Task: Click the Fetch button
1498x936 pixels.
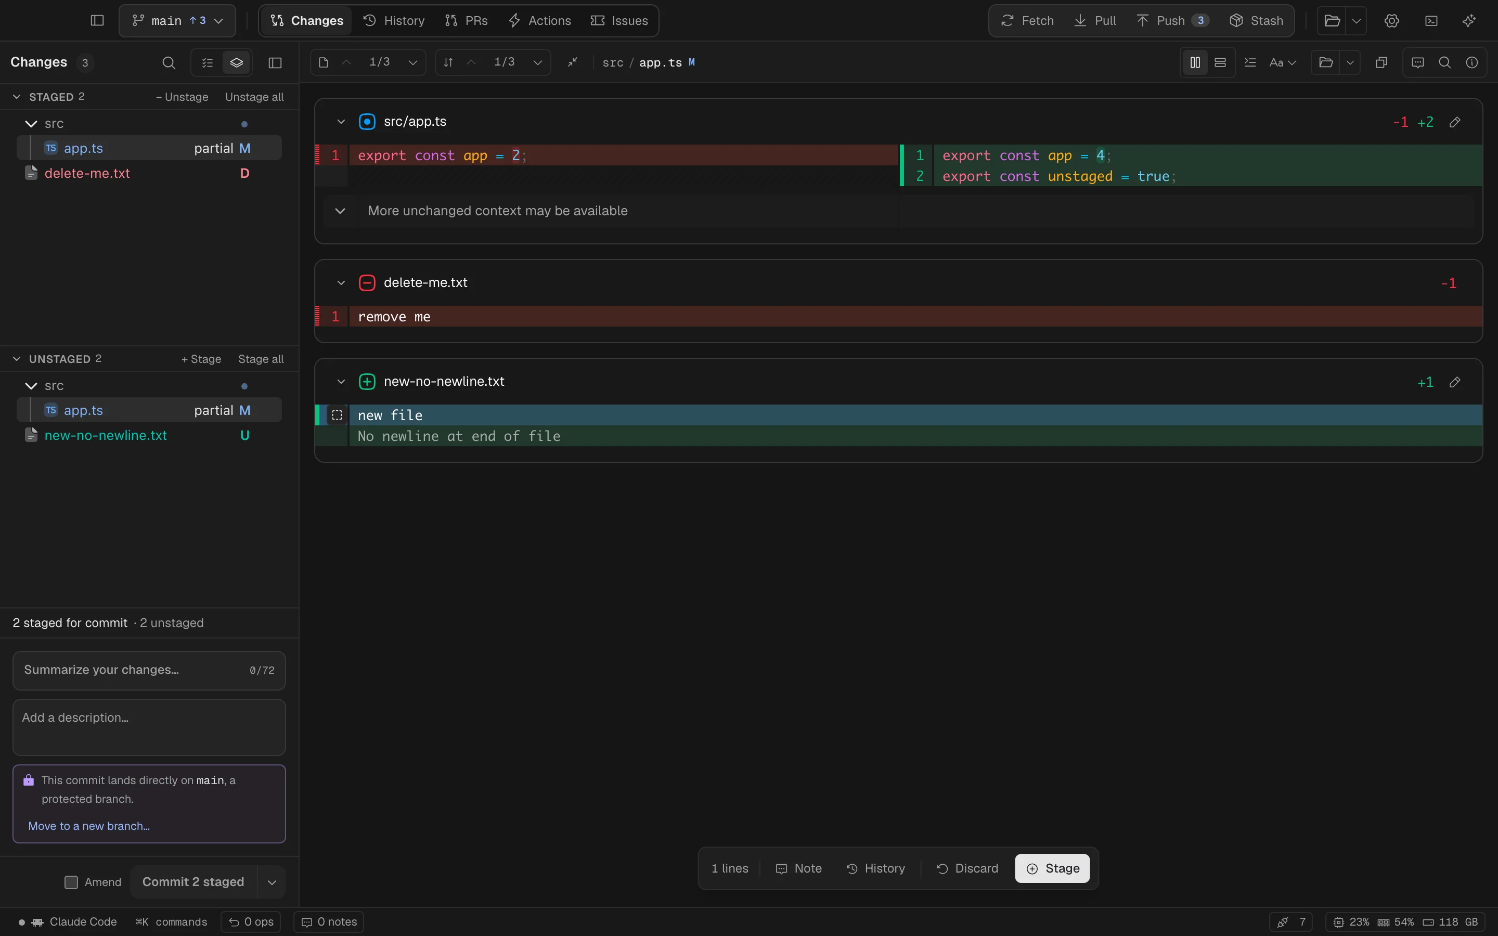Action: pos(1028,20)
